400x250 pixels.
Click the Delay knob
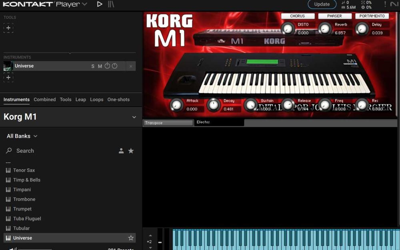[x=362, y=28]
